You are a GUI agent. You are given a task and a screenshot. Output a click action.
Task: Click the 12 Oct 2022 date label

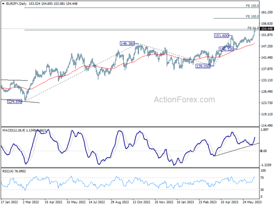coord(141,202)
